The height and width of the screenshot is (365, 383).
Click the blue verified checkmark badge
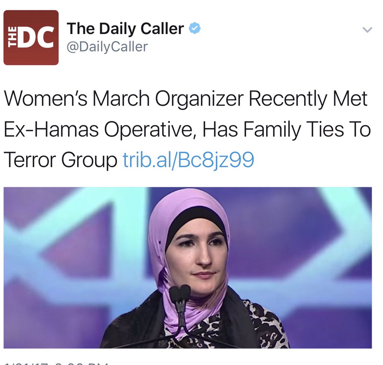tap(195, 28)
